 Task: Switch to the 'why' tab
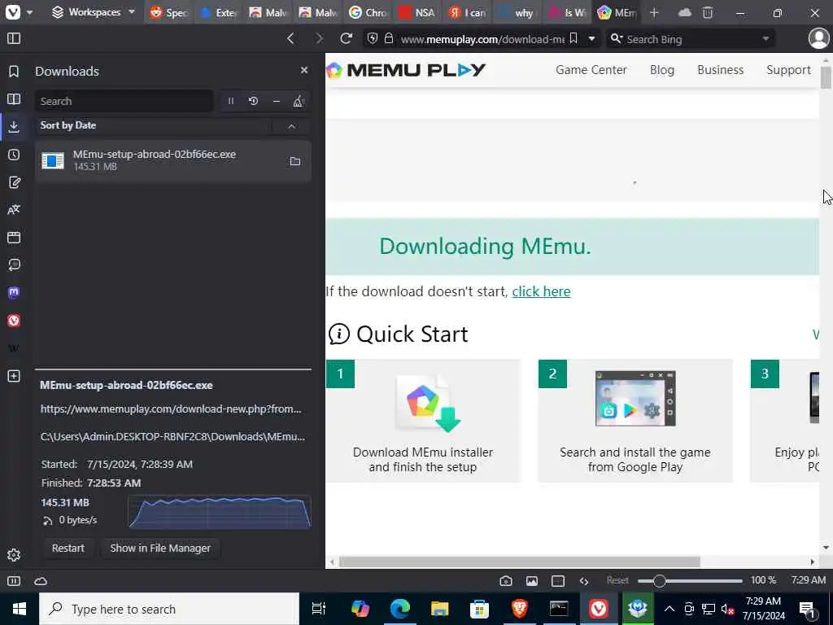coord(518,12)
